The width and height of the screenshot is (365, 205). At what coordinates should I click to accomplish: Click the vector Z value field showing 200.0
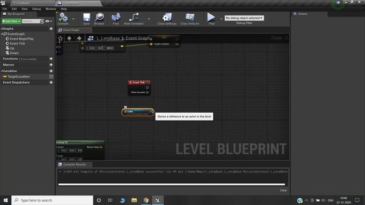(x=109, y=48)
